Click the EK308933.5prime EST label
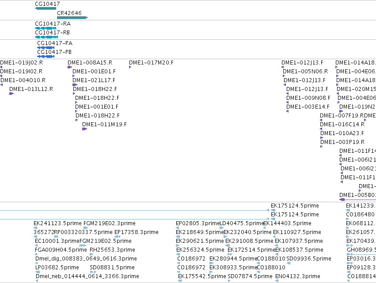Viewport: 376px width, 283px height. coord(233,268)
